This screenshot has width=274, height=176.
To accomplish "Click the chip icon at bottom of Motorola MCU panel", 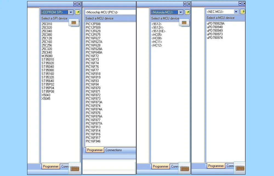I will click(184, 169).
